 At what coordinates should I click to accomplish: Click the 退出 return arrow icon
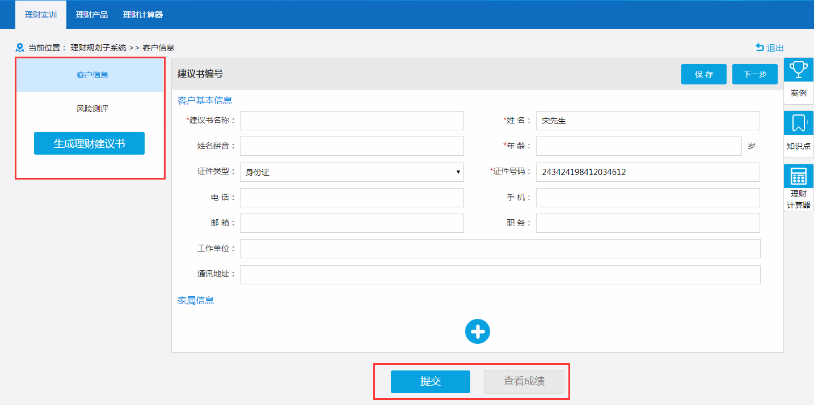tap(760, 48)
